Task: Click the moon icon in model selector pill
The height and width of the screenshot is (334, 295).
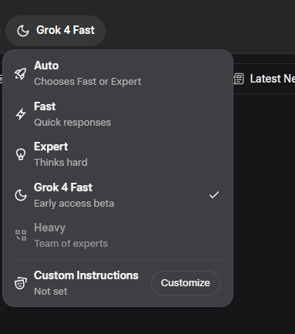Action: [23, 31]
